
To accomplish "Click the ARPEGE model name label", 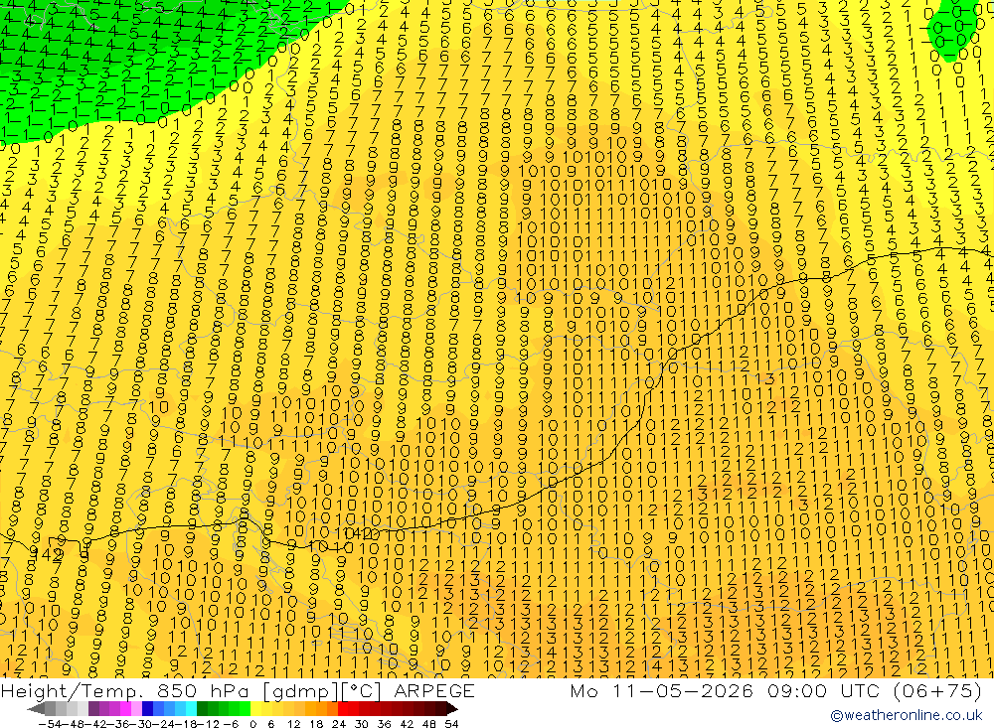I will [x=434, y=690].
